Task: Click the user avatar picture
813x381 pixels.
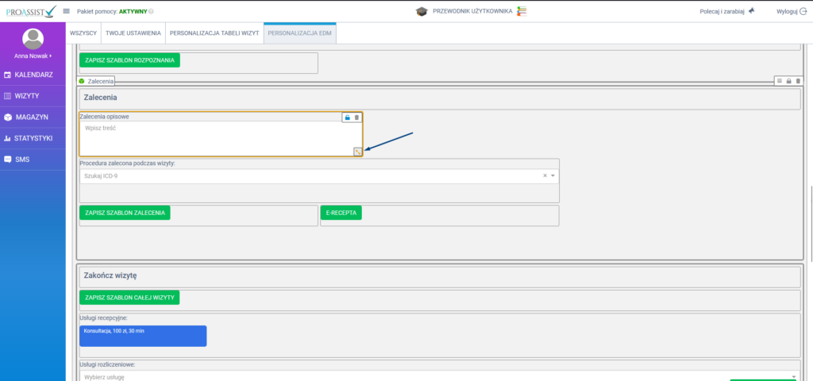Action: (x=33, y=38)
